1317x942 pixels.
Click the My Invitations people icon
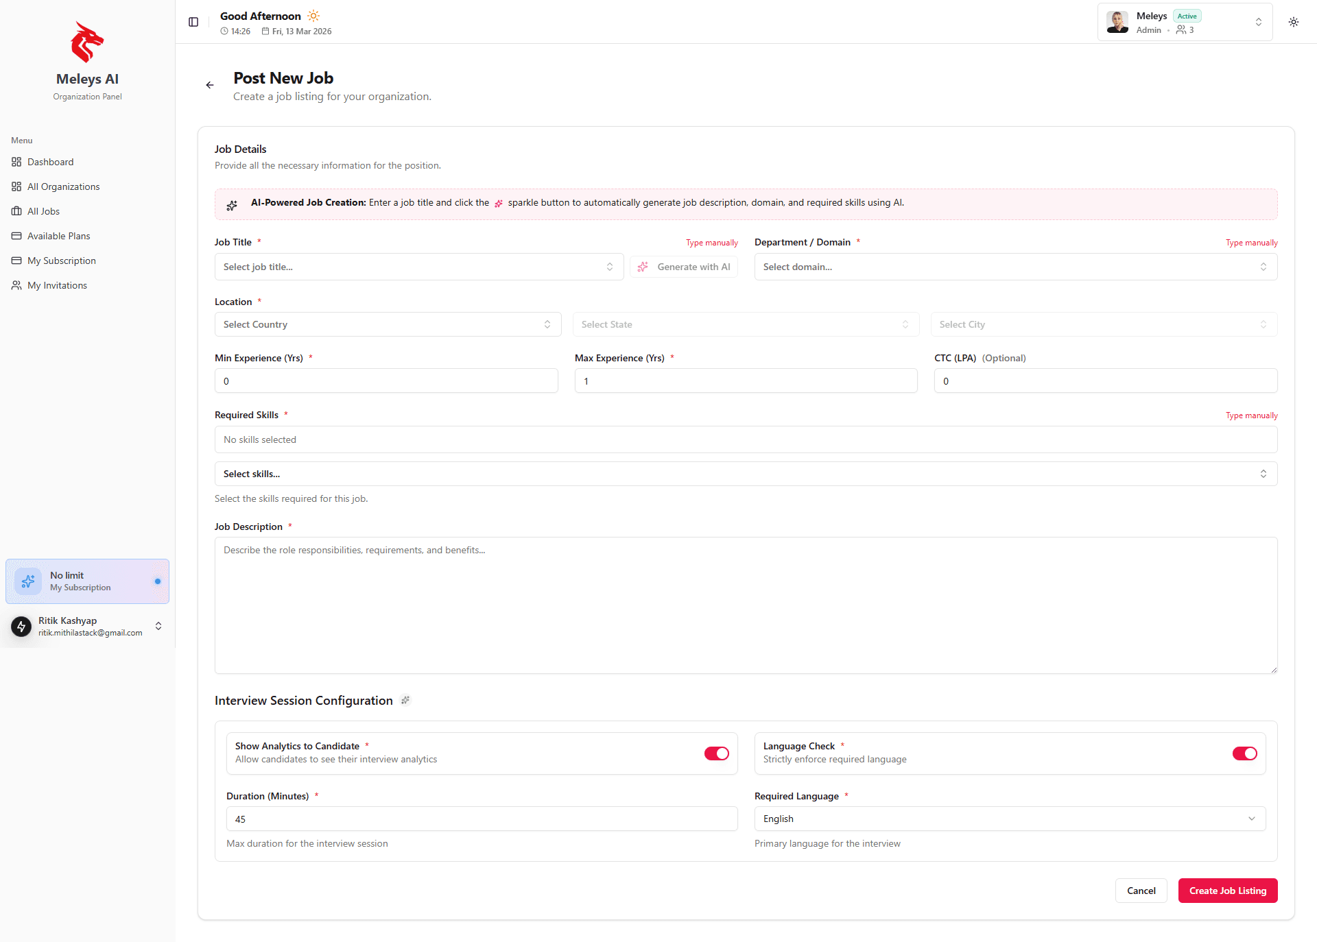[x=16, y=285]
